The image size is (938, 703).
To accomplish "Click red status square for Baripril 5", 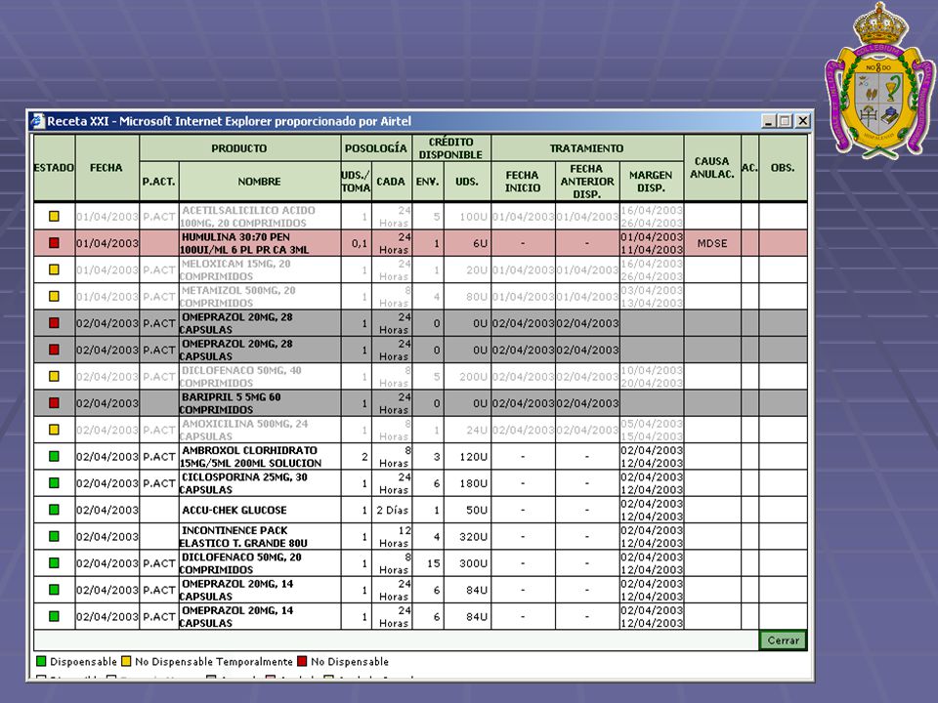I will click(54, 403).
